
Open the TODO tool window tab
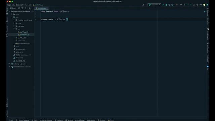[x=35, y=120]
